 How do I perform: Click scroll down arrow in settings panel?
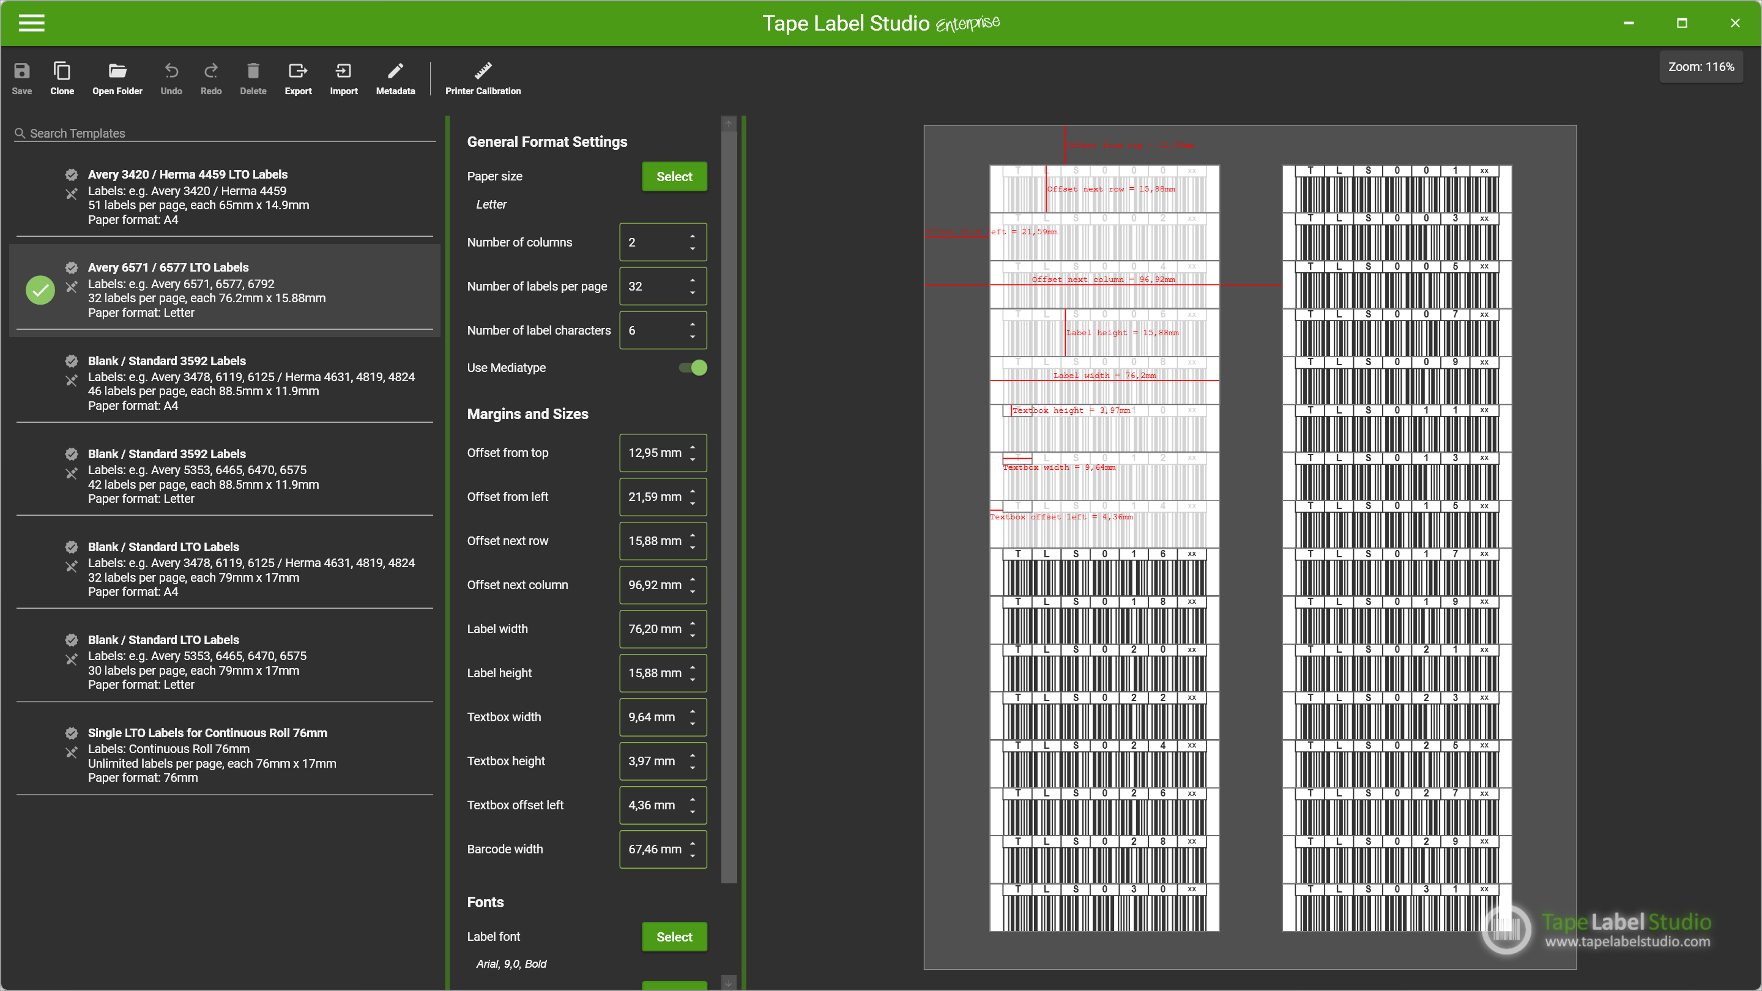[x=729, y=983]
